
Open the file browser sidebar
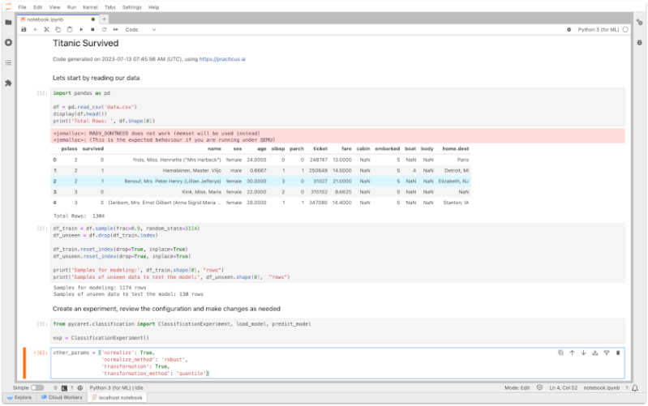(x=8, y=23)
